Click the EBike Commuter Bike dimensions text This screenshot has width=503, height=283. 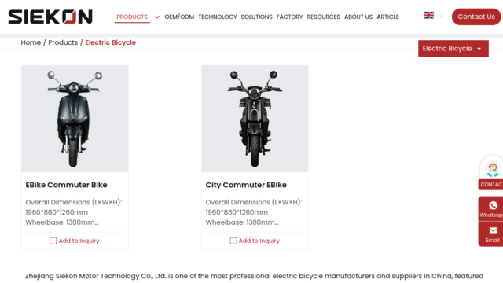pyautogui.click(x=74, y=212)
